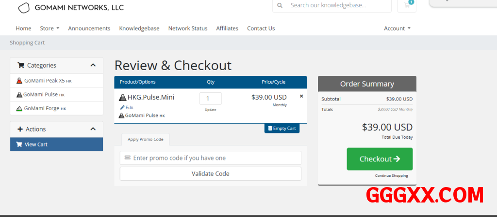Collapse the Categories panel chevron
The image size is (497, 217).
[x=93, y=65]
